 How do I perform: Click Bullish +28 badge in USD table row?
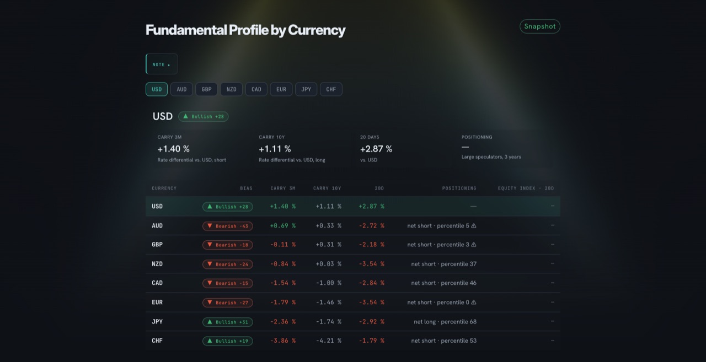pyautogui.click(x=227, y=207)
